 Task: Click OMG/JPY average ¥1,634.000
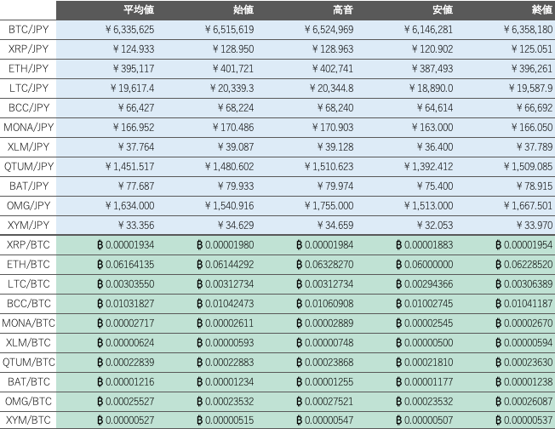pyautogui.click(x=129, y=205)
